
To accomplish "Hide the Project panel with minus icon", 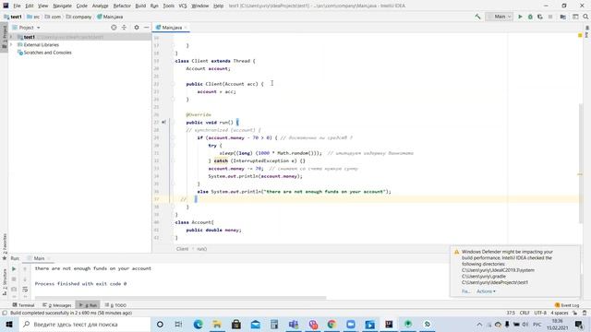I will tap(146, 28).
